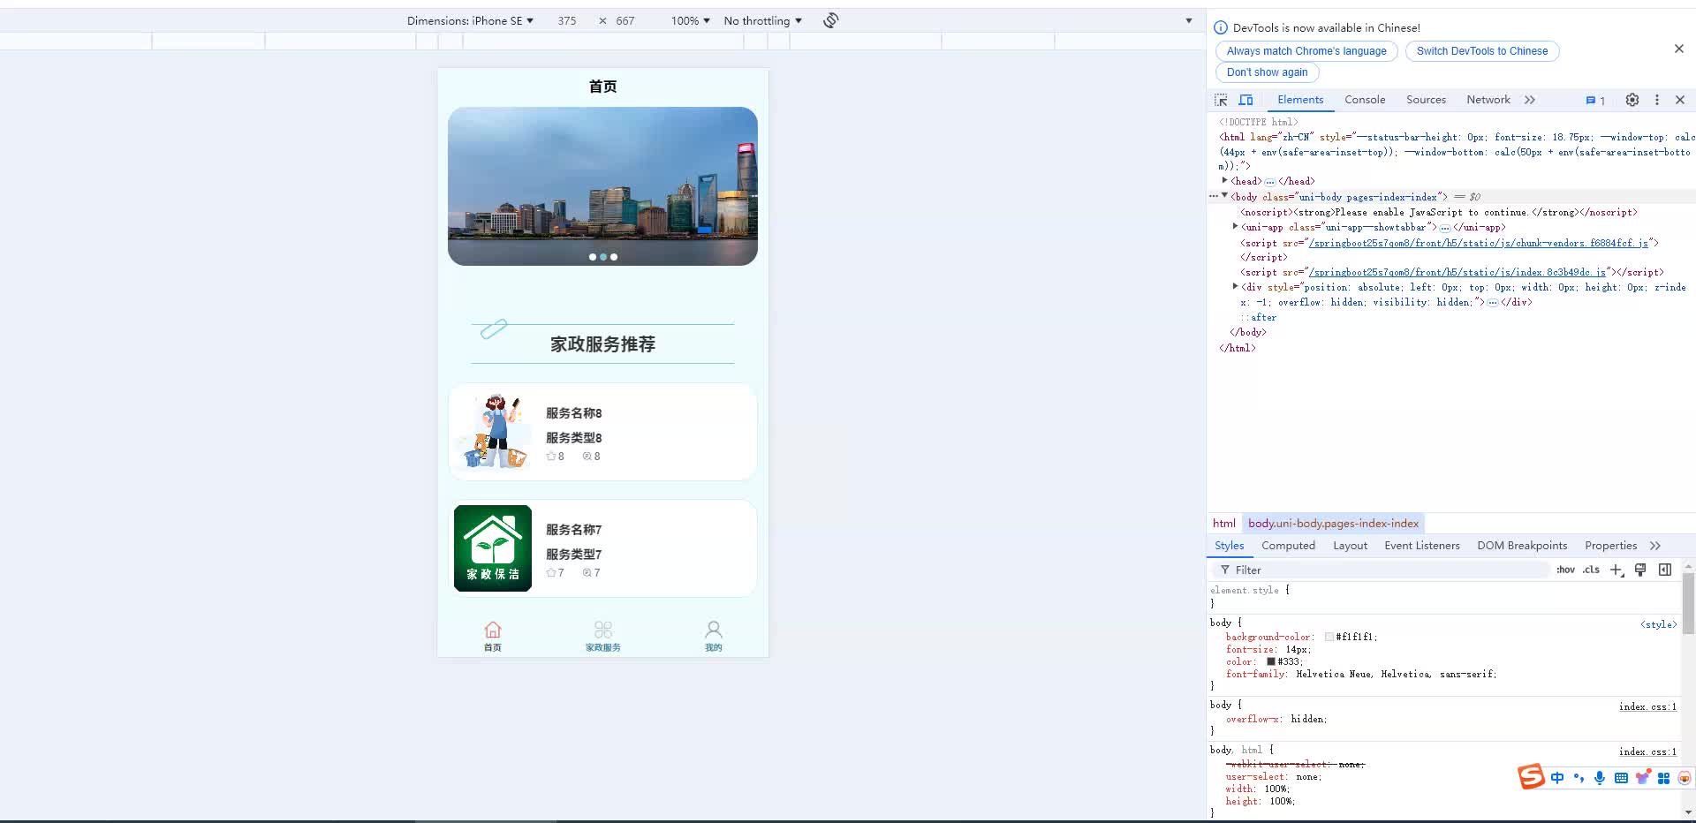Click the computed styles sidebar icon
1696x823 pixels.
click(1665, 570)
